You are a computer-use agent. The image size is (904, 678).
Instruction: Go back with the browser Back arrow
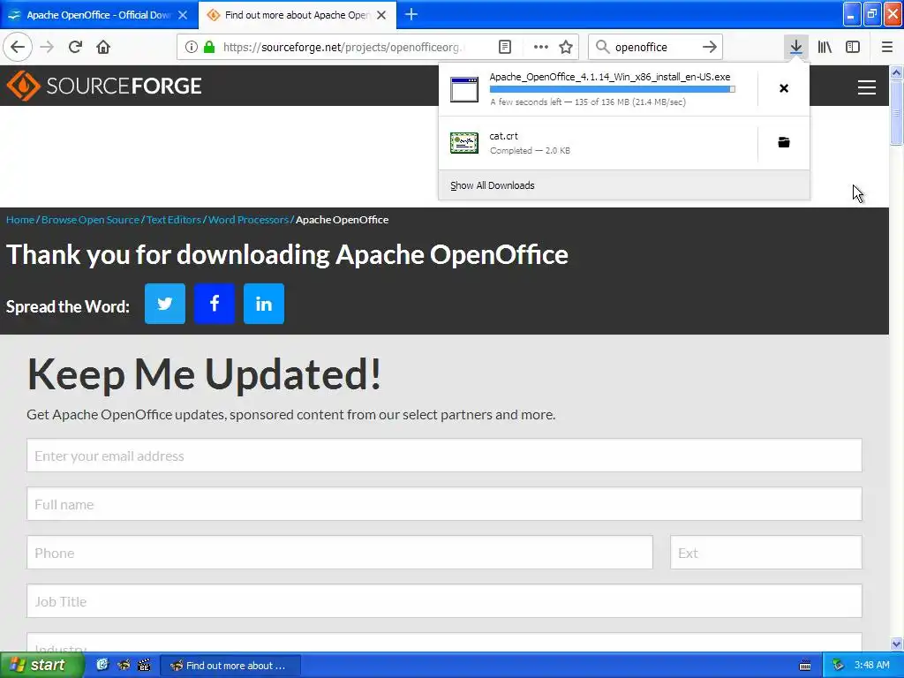click(x=18, y=47)
